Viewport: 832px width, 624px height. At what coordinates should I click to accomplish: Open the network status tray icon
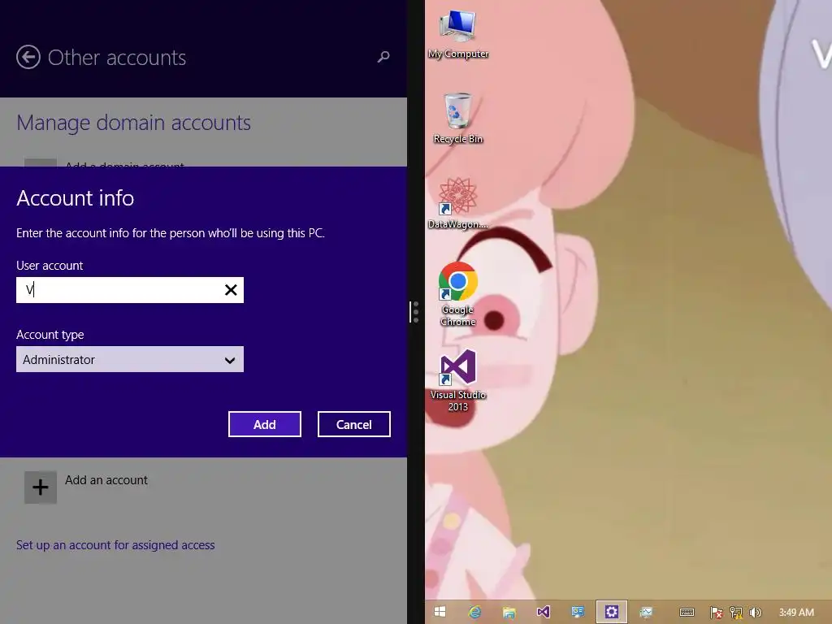[x=736, y=613]
